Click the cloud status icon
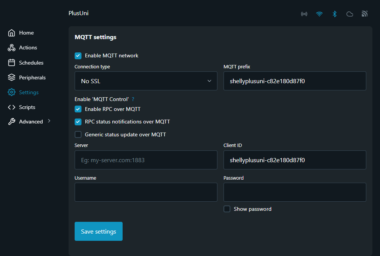This screenshot has width=380, height=256. coord(350,14)
